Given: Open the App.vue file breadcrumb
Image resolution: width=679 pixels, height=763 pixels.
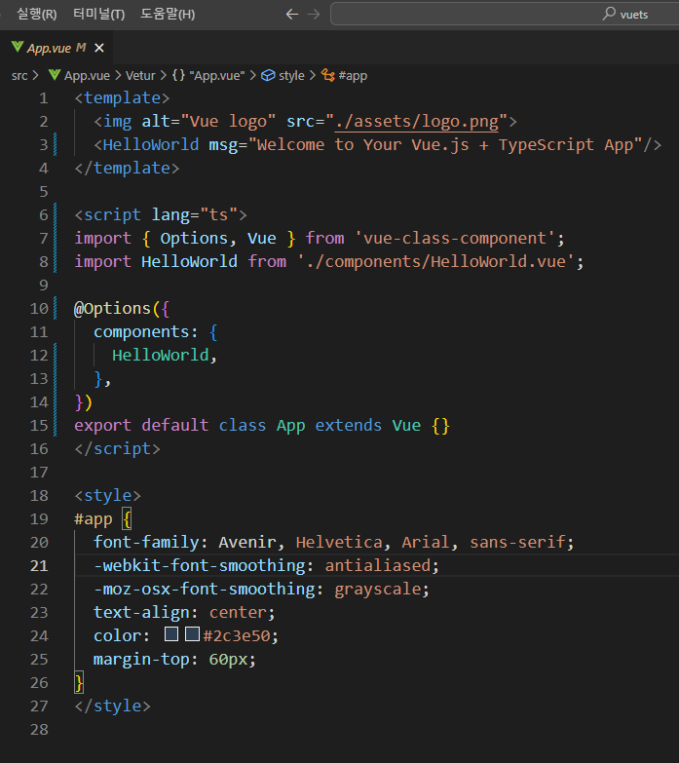Looking at the screenshot, I should (87, 76).
